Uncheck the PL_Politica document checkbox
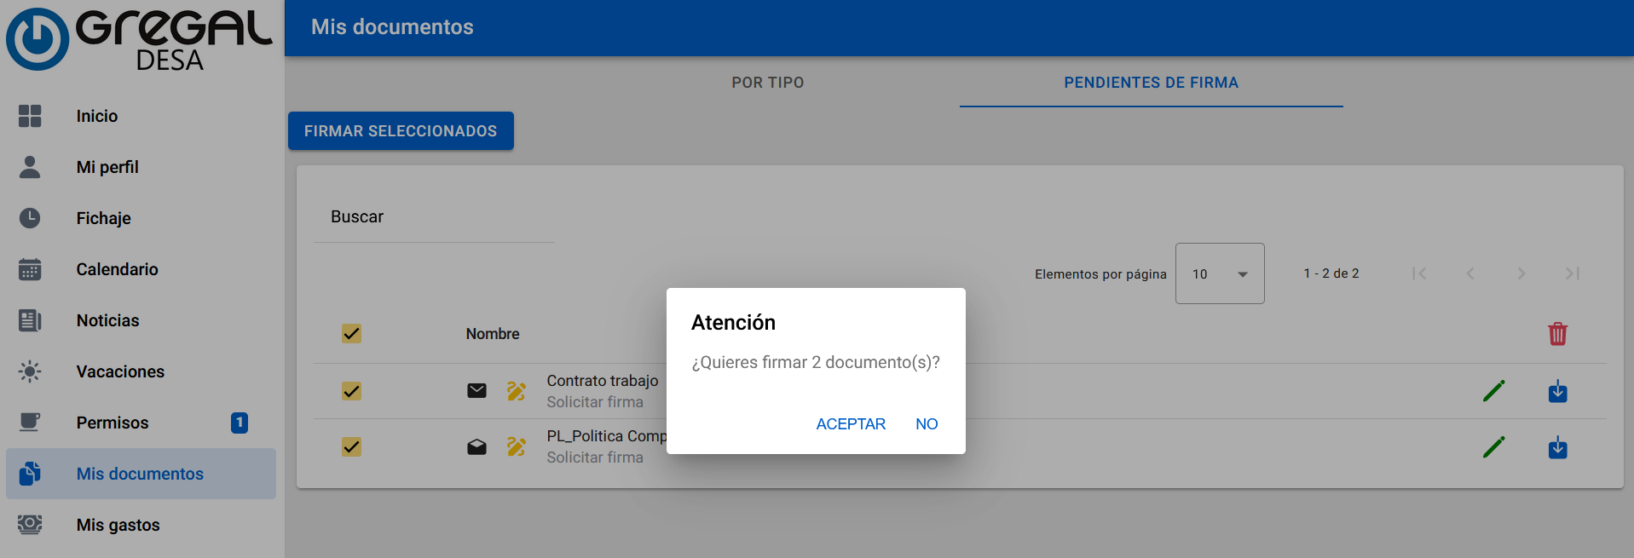The height and width of the screenshot is (558, 1634). coord(351,446)
